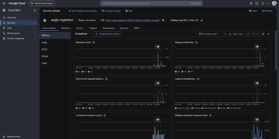The height and width of the screenshot is (139, 279).
Task: Switch to the Security tab
Action: pyautogui.click(x=124, y=28)
